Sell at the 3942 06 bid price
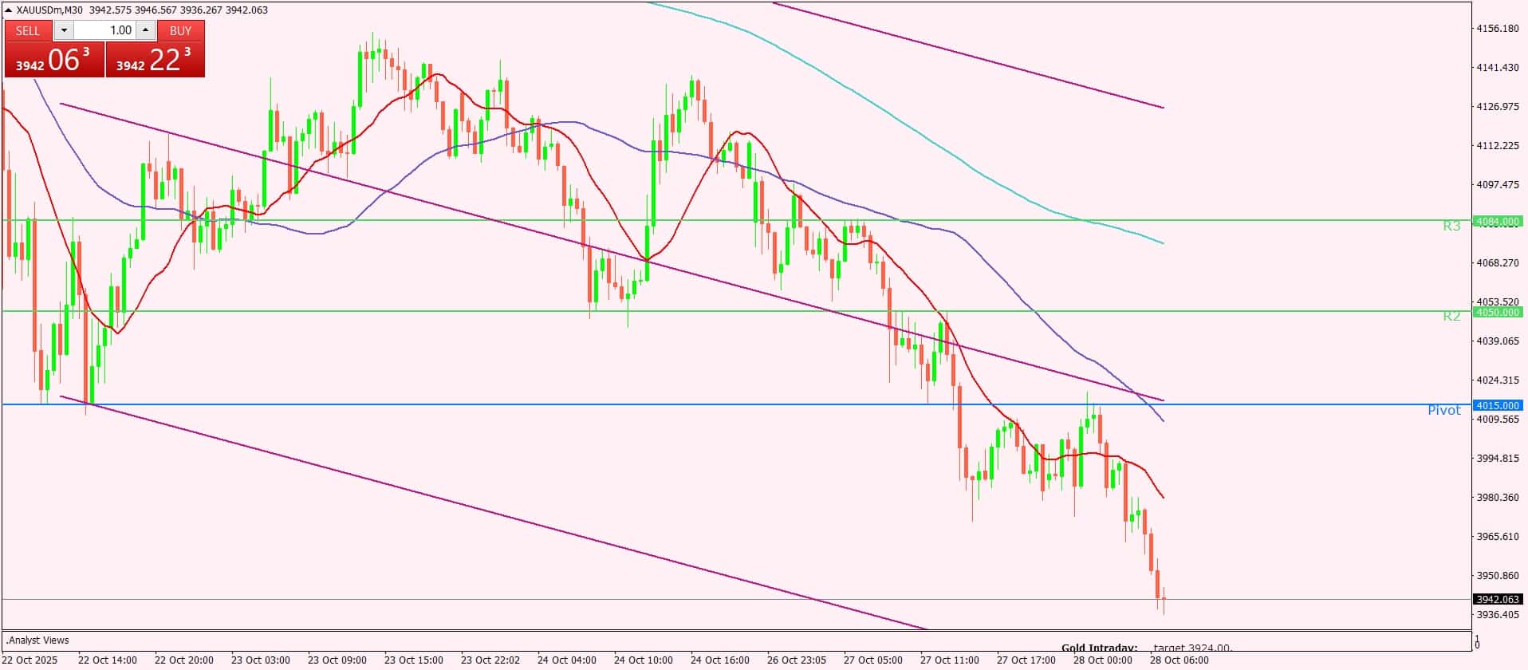The height and width of the screenshot is (670, 1528). pyautogui.click(x=54, y=60)
